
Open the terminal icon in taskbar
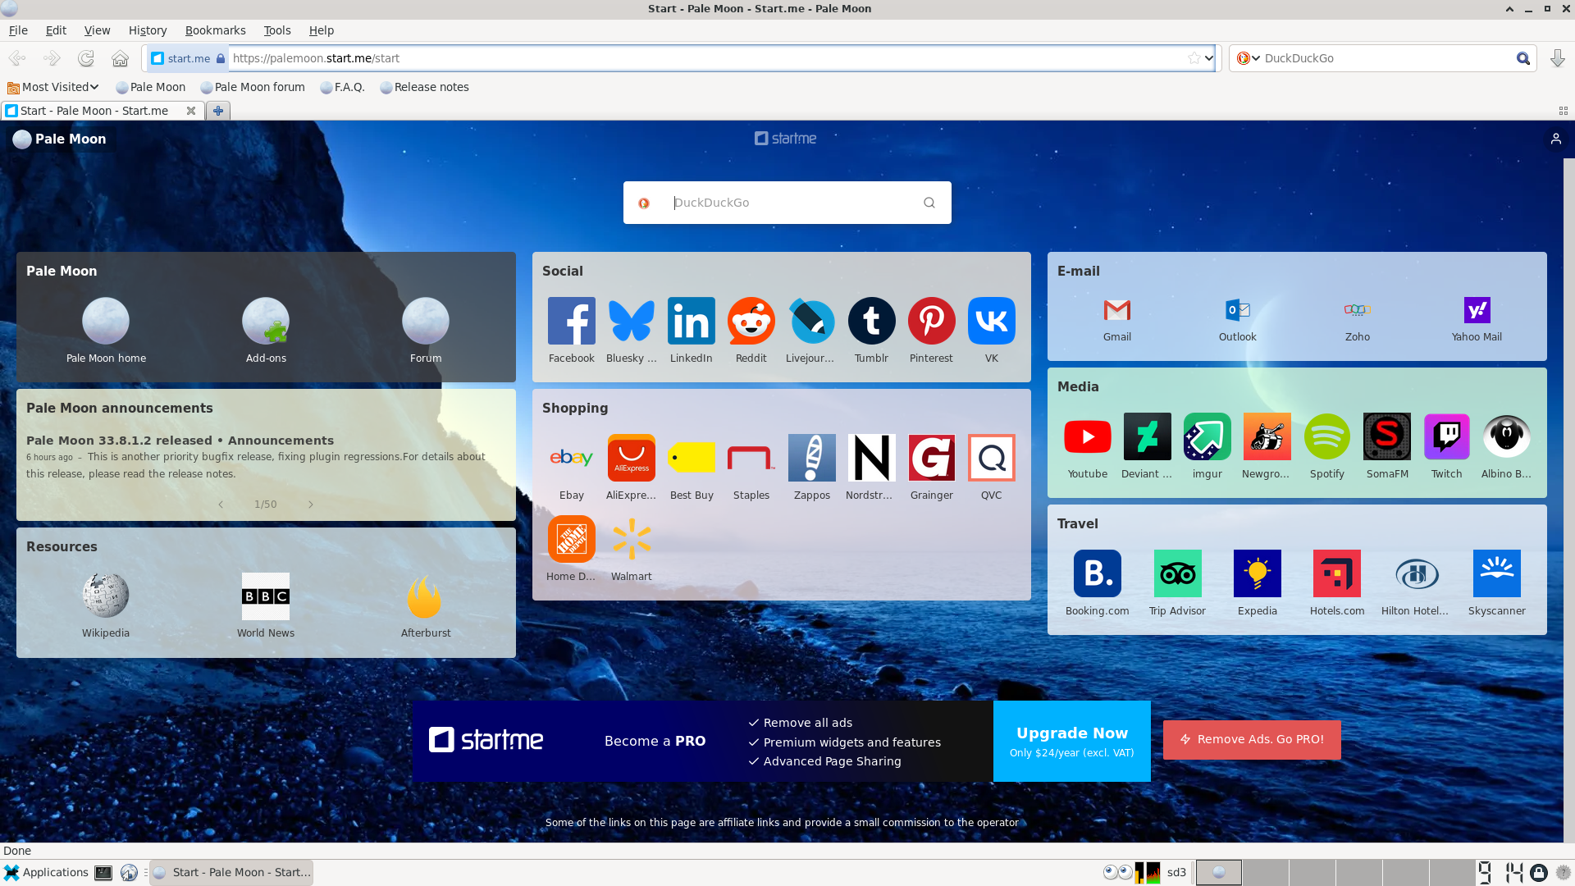pos(103,873)
